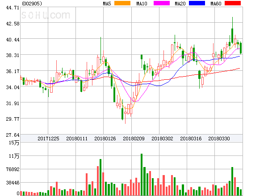Image resolution: width=268 pixels, height=196 pixels.
Task: Click the blue MA20 legend swatch
Action: pos(197,3)
